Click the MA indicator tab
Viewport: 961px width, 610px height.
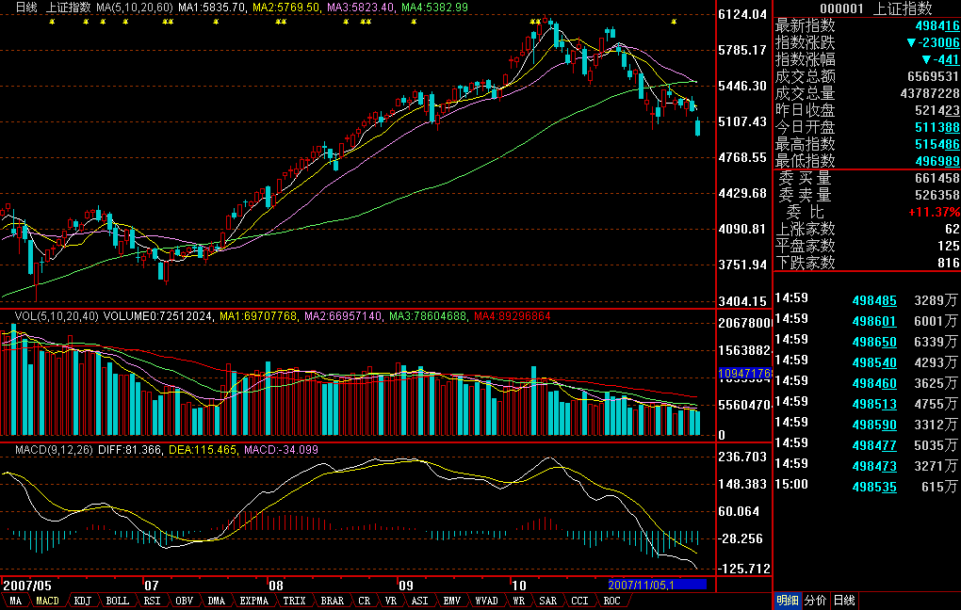tap(15, 601)
